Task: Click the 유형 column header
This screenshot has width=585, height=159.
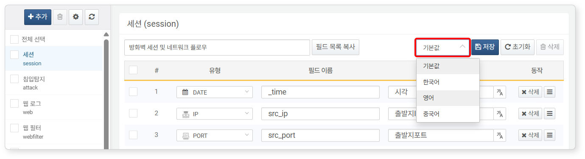Action: point(215,70)
